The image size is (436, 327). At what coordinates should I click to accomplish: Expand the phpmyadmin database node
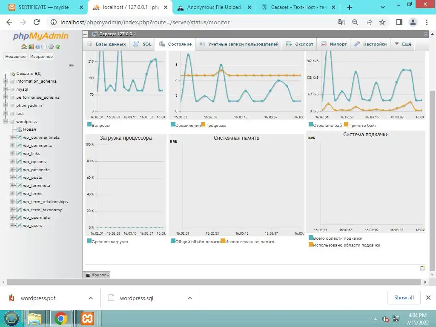tap(5, 106)
